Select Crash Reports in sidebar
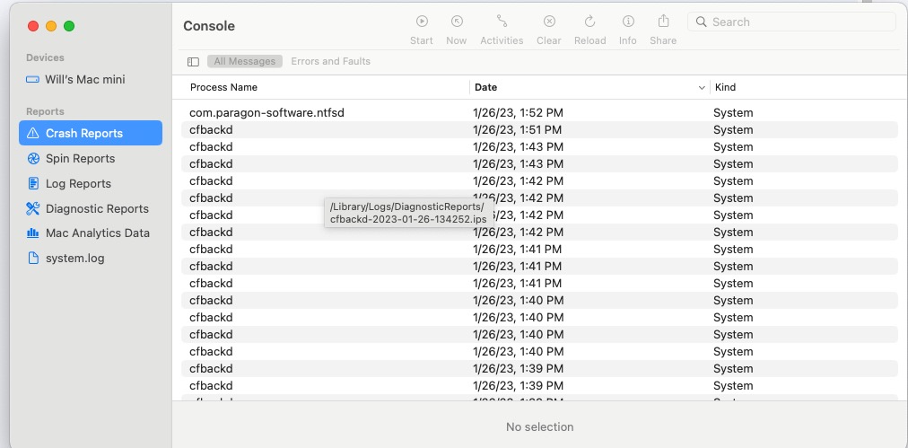 tap(91, 133)
